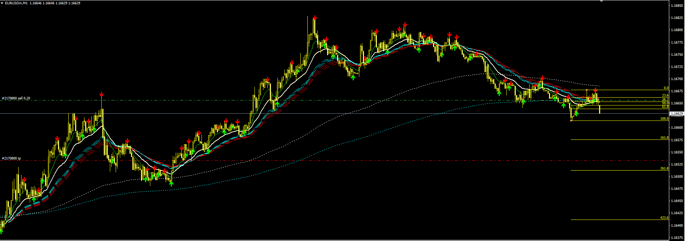Select Fibonacci level label 0.0
685x241 pixels.
pos(666,88)
